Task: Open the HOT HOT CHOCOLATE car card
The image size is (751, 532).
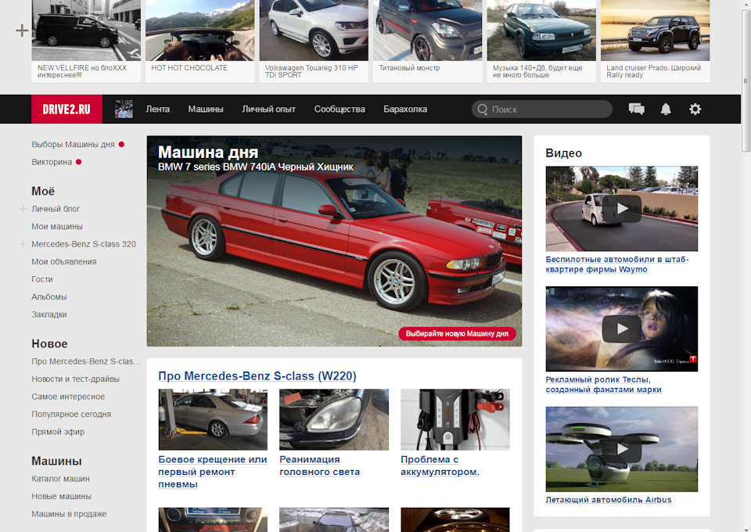Action: click(199, 41)
